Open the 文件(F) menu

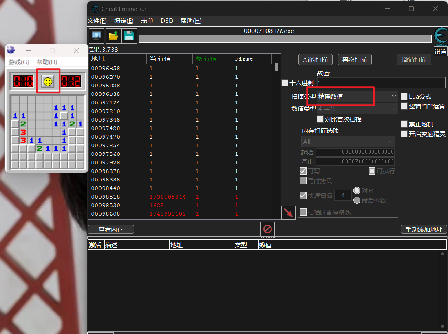(97, 21)
